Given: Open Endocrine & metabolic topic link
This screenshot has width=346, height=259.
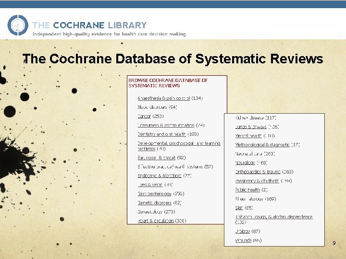Looking at the screenshot, I should 160,176.
